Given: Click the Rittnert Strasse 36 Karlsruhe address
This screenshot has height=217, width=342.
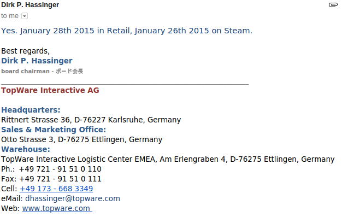Looking at the screenshot, I should tap(91, 120).
